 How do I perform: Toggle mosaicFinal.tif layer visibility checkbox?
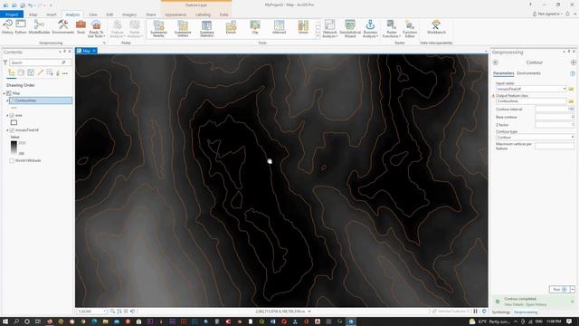12,130
